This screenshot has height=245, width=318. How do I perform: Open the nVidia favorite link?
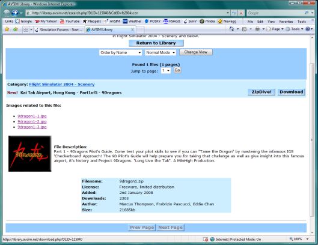207,21
